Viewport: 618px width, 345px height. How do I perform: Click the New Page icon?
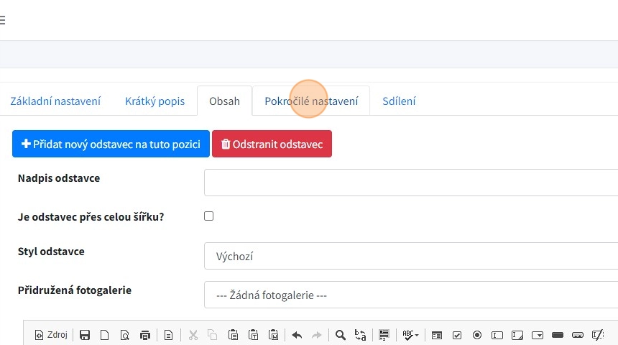pyautogui.click(x=104, y=335)
